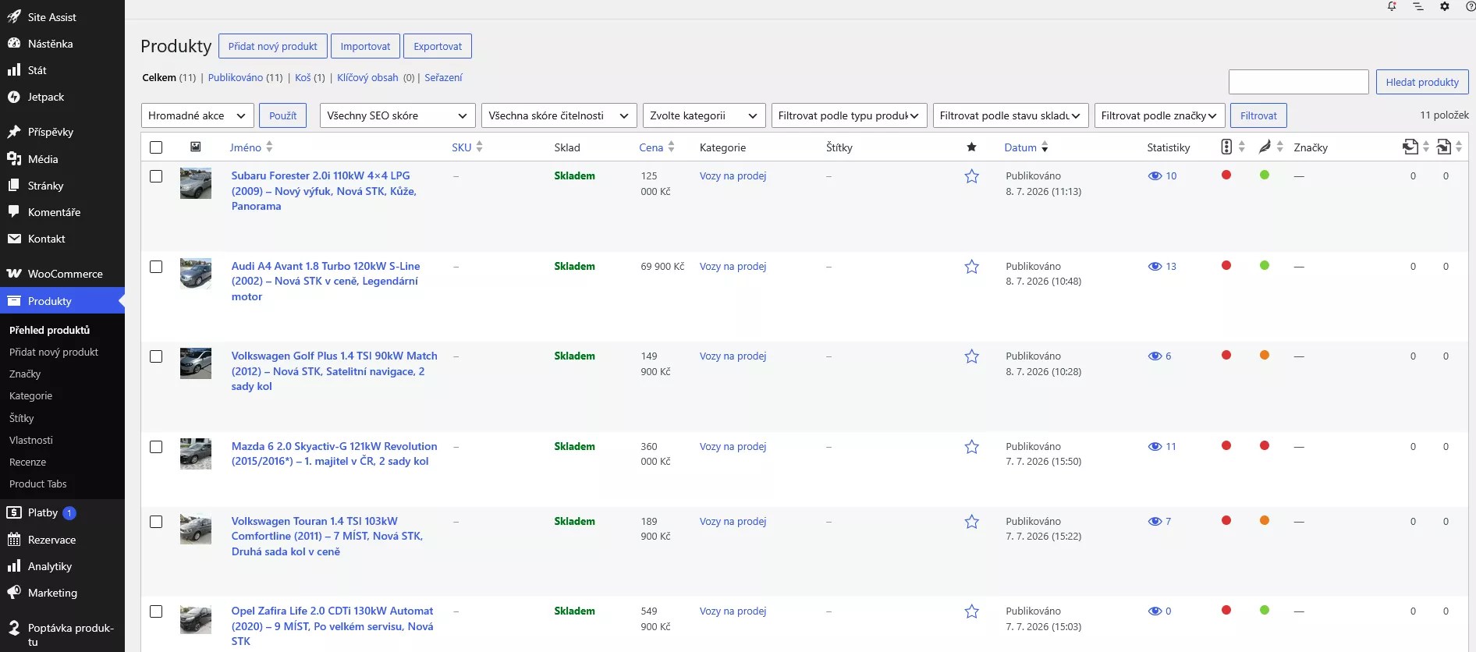Expand the Zvolte kategorii dropdown
1476x652 pixels.
click(x=704, y=115)
